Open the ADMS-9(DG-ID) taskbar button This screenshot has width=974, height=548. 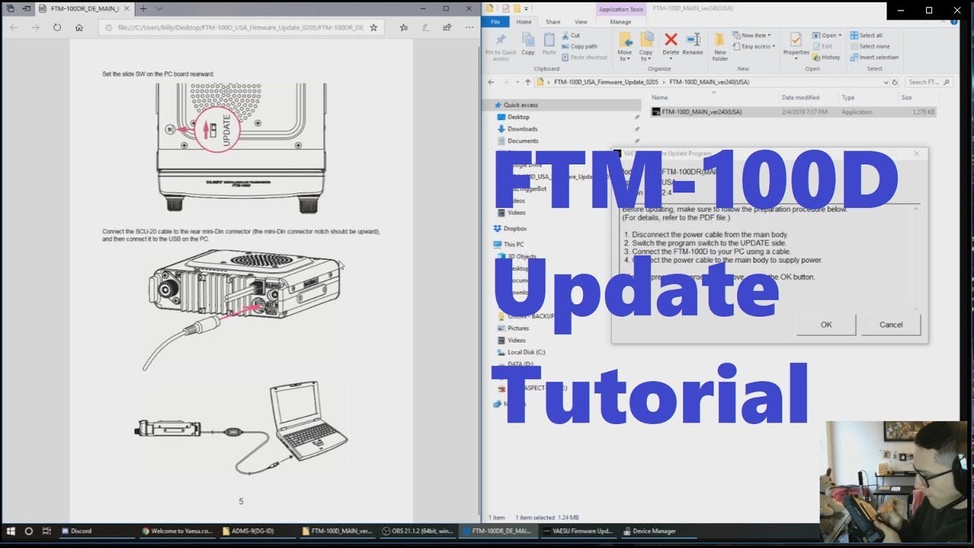(257, 530)
